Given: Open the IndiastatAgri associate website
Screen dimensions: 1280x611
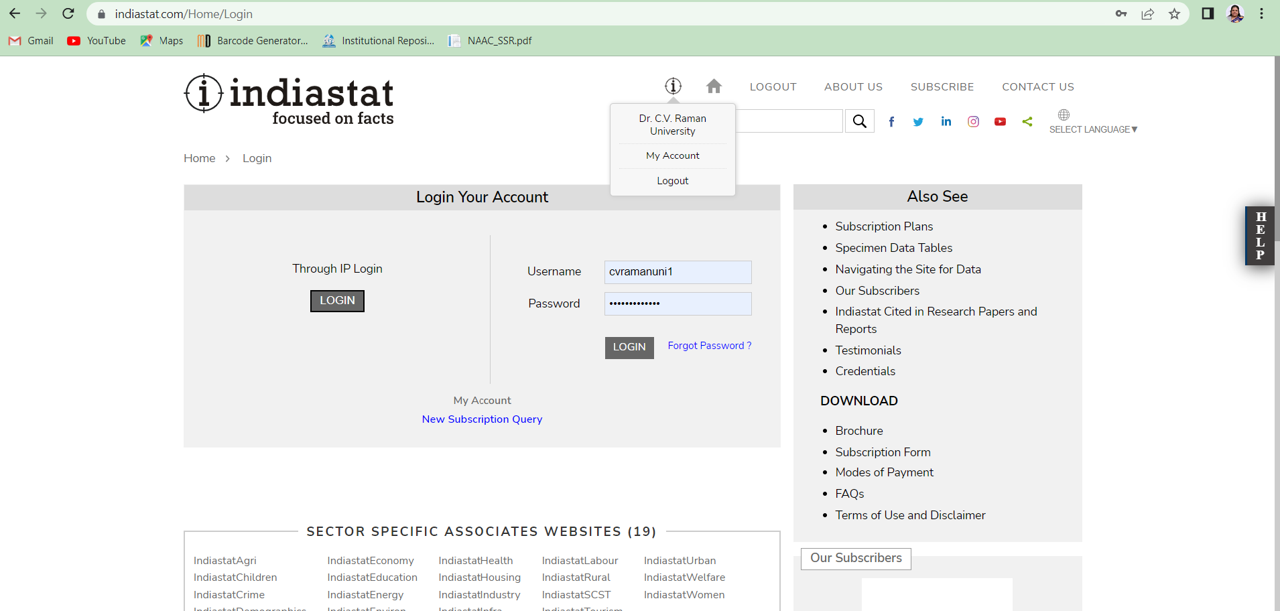Looking at the screenshot, I should (225, 561).
